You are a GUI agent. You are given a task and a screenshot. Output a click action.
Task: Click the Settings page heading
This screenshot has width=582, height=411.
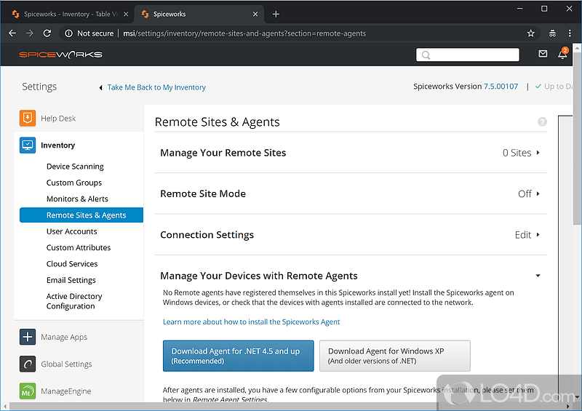(x=39, y=87)
